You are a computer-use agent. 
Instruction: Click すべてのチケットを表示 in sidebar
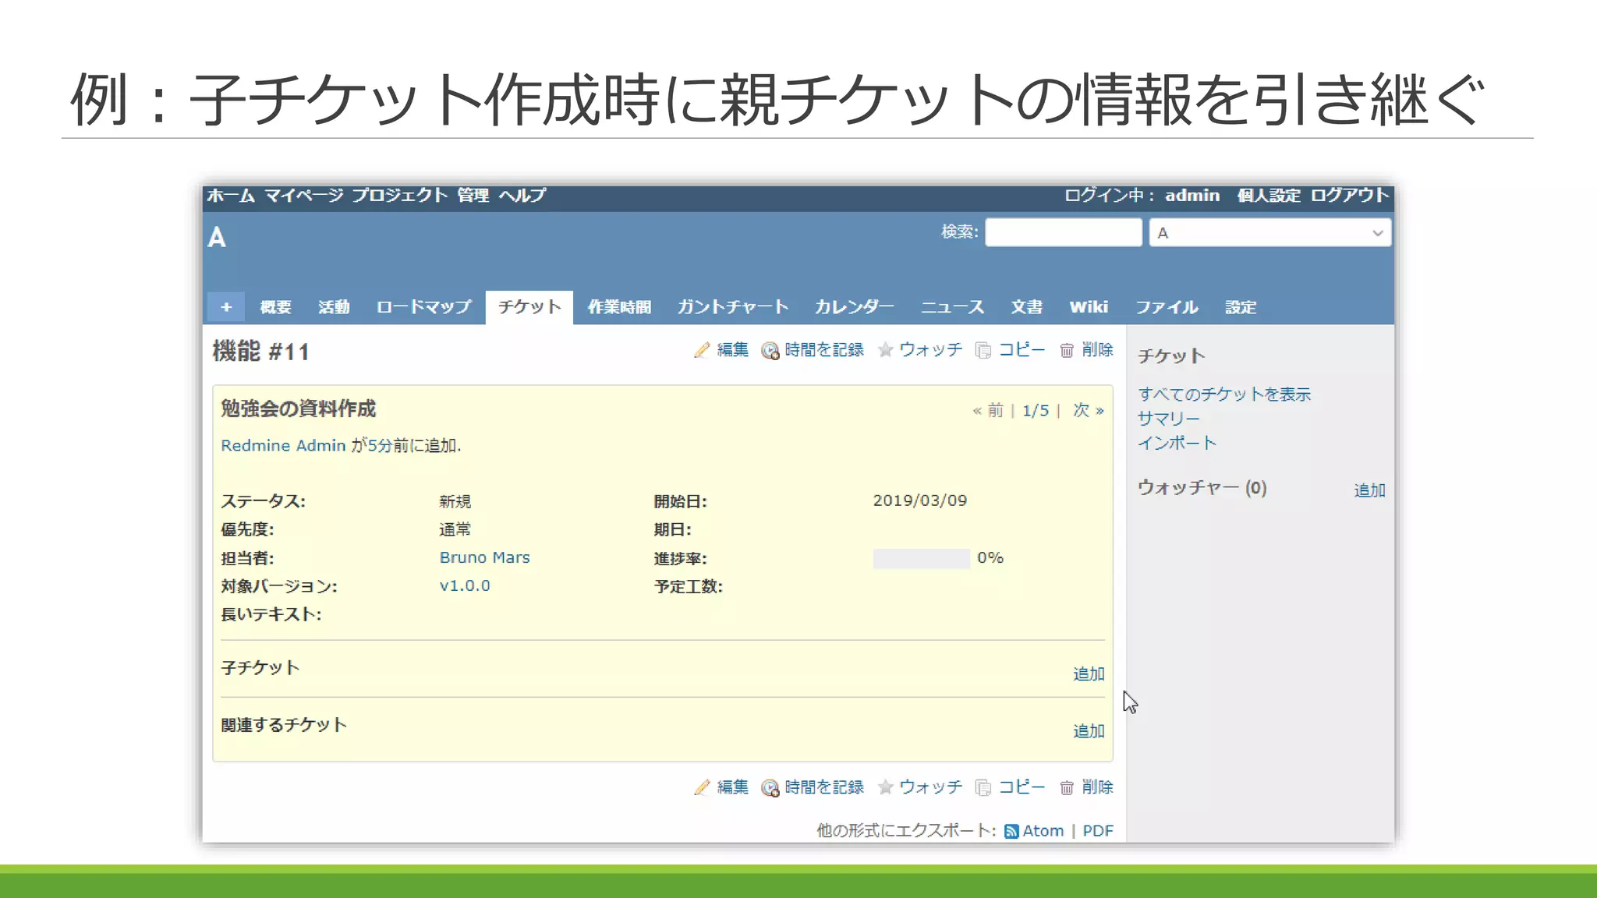(x=1224, y=394)
